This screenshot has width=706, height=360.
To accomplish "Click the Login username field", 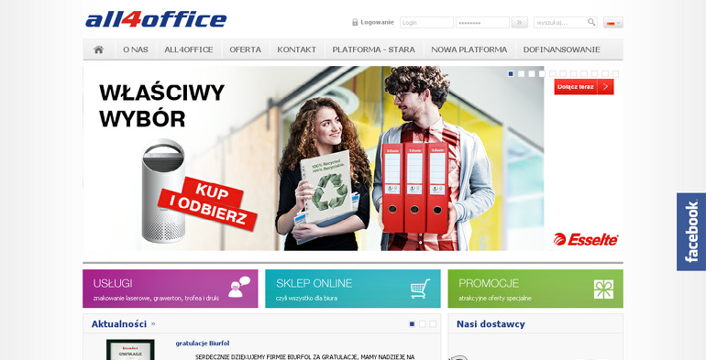I will click(x=426, y=23).
